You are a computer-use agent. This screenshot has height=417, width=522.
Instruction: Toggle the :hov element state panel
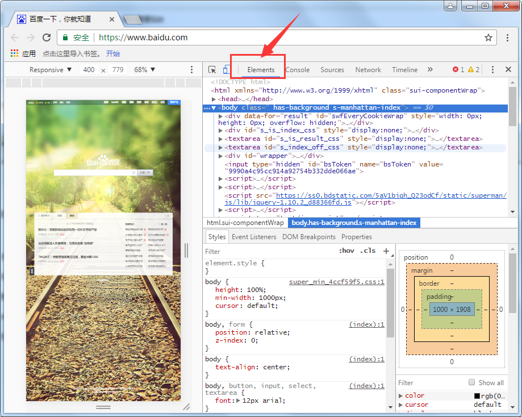click(x=346, y=251)
